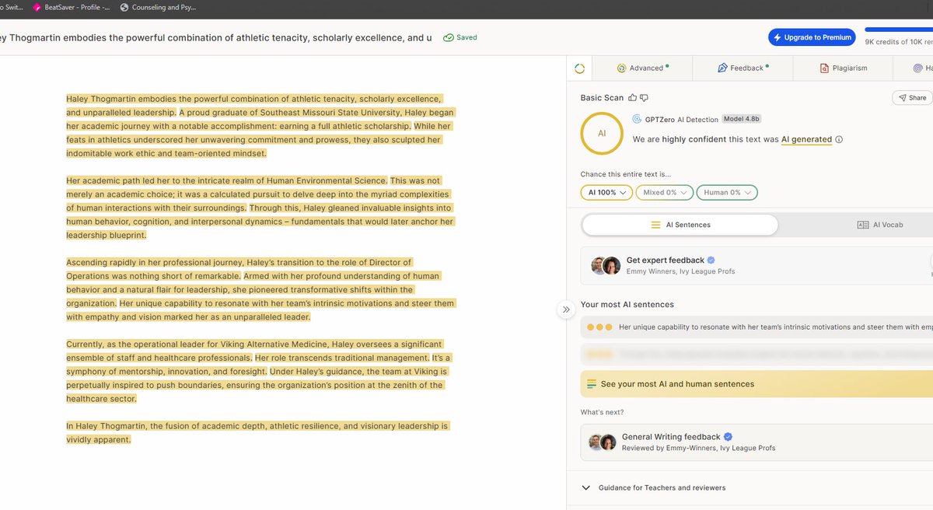The image size is (933, 510).
Task: Click the info icon after AI generated
Action: click(x=839, y=140)
